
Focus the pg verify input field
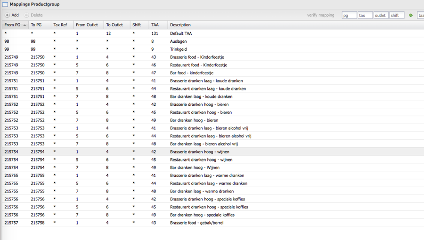(349, 15)
